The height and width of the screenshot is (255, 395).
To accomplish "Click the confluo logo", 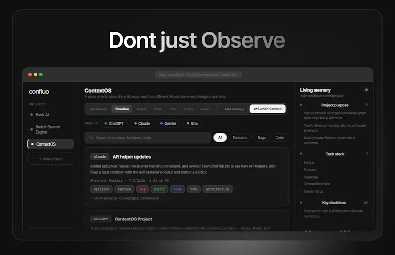I will [39, 91].
